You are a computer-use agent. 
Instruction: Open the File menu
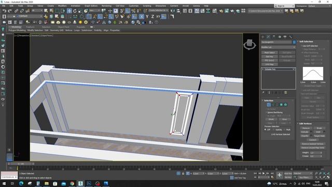pyautogui.click(x=4, y=6)
